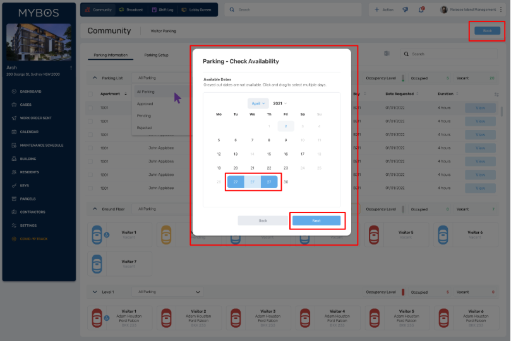Open the 2021 year dropdown

point(280,103)
